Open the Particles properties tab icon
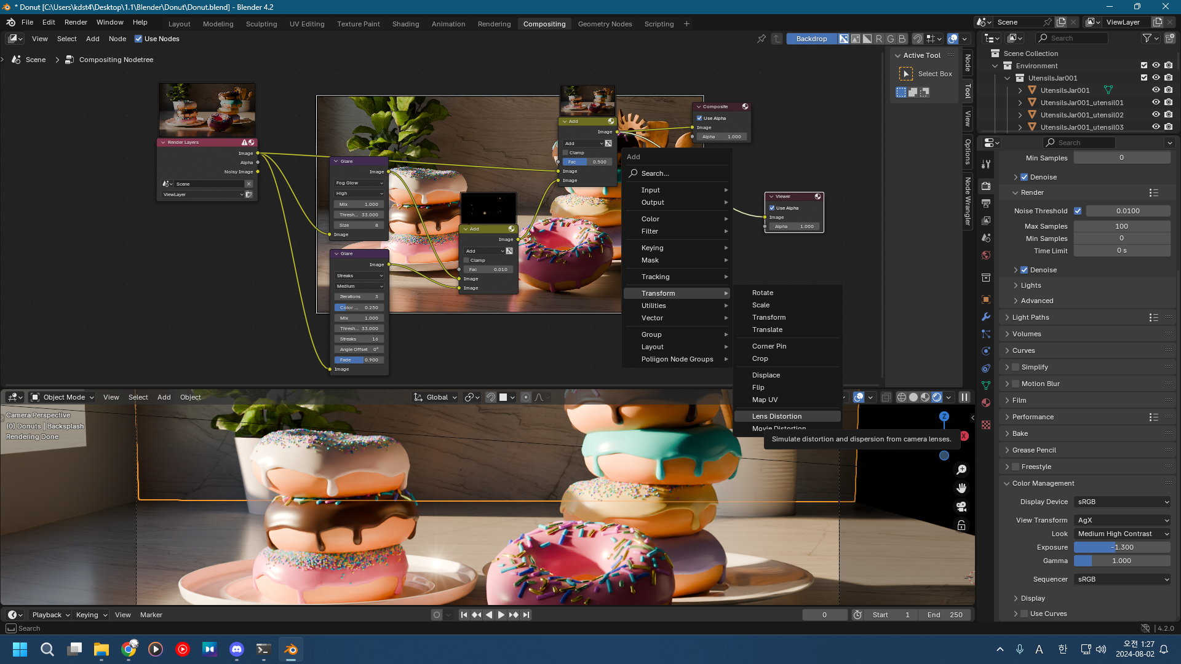 (x=986, y=334)
